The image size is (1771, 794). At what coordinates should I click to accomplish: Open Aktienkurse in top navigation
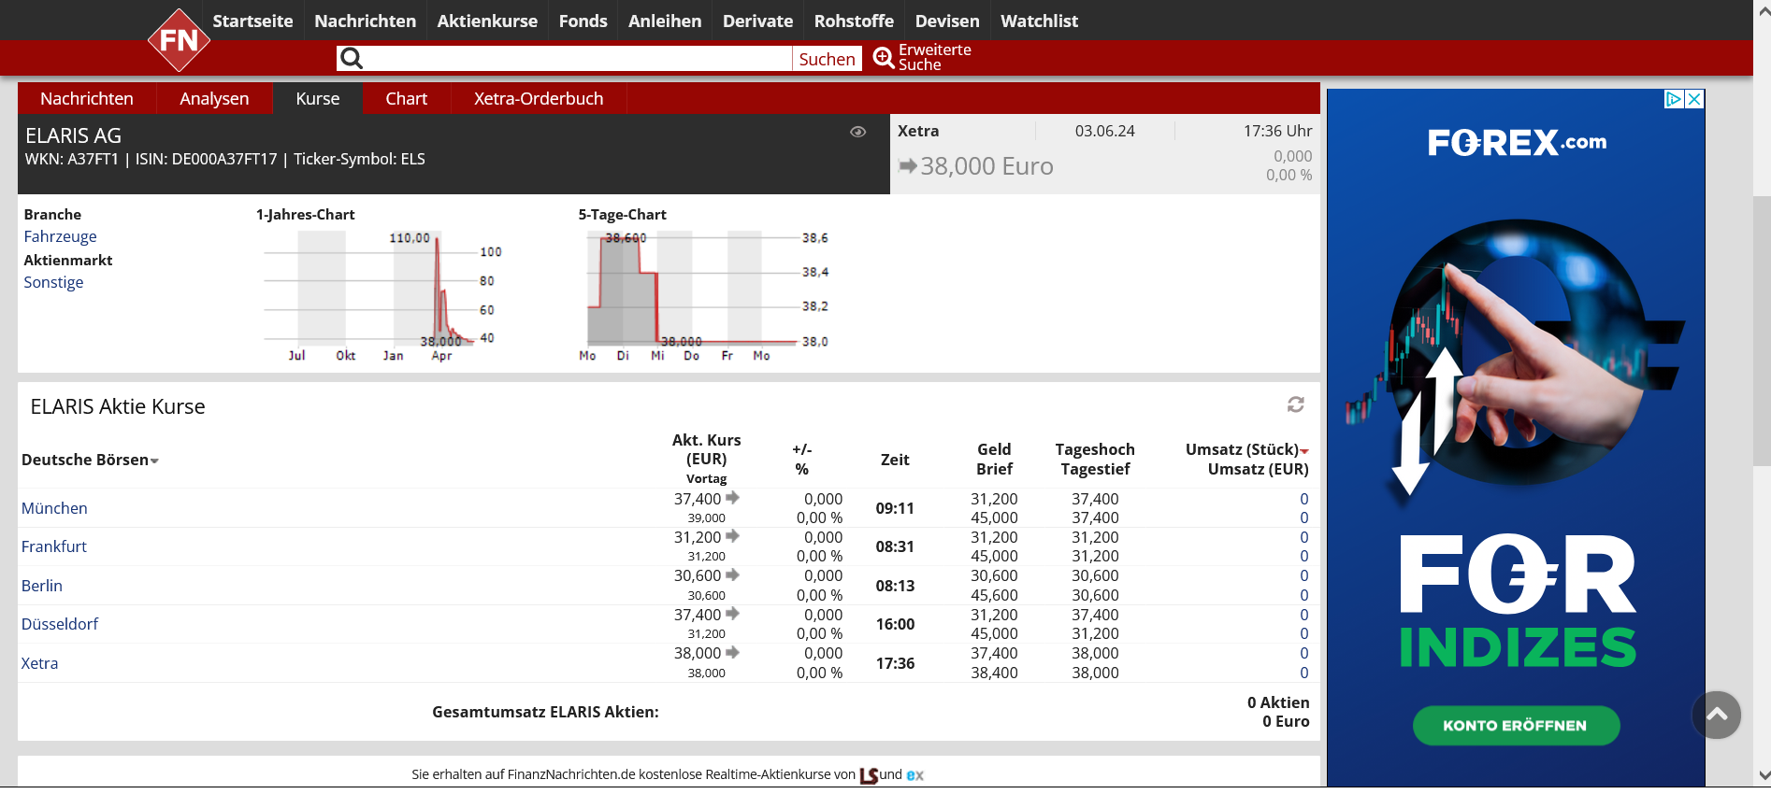pos(487,21)
